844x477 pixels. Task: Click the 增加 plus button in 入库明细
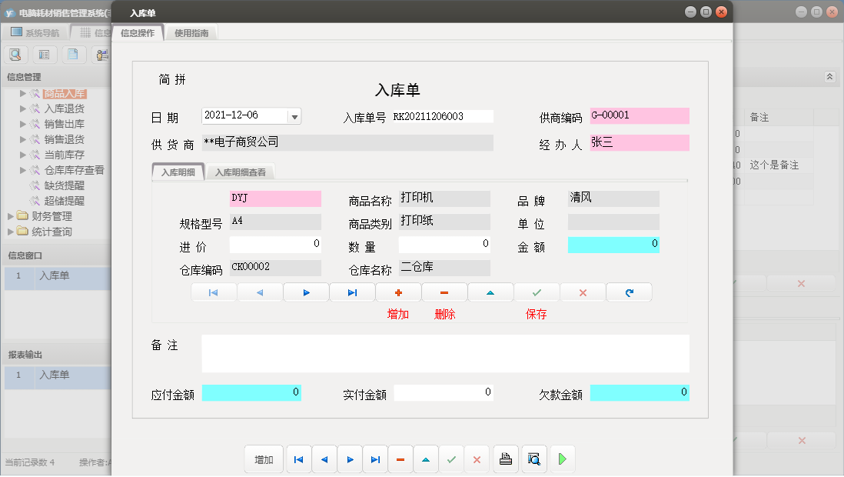398,292
